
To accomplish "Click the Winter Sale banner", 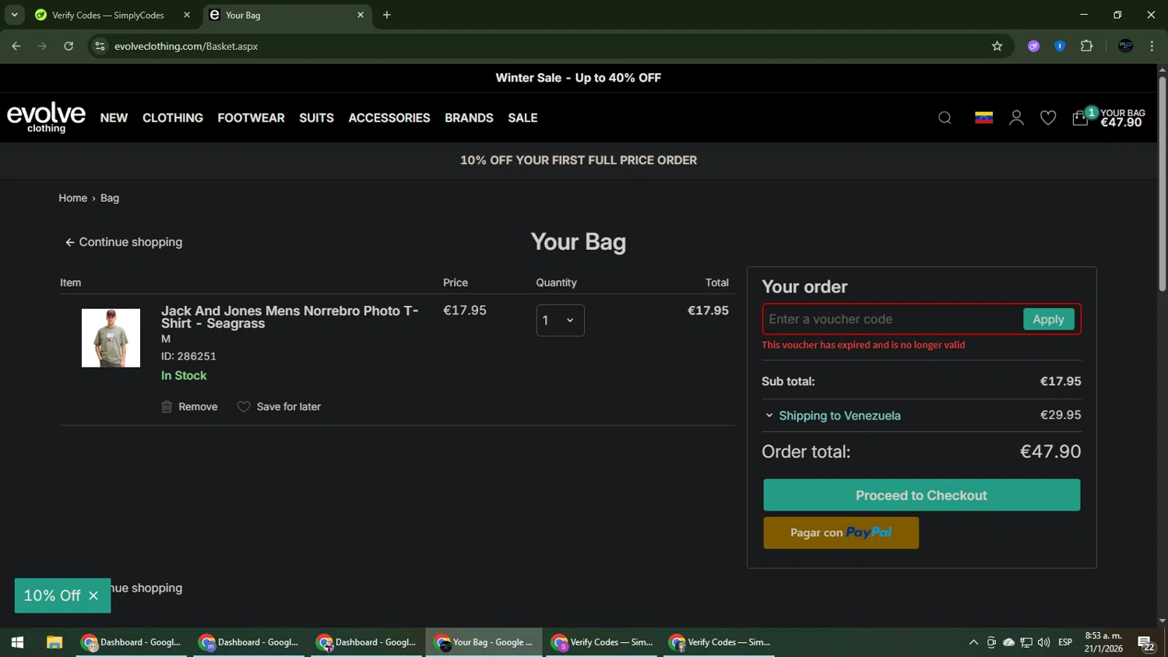I will click(x=578, y=78).
